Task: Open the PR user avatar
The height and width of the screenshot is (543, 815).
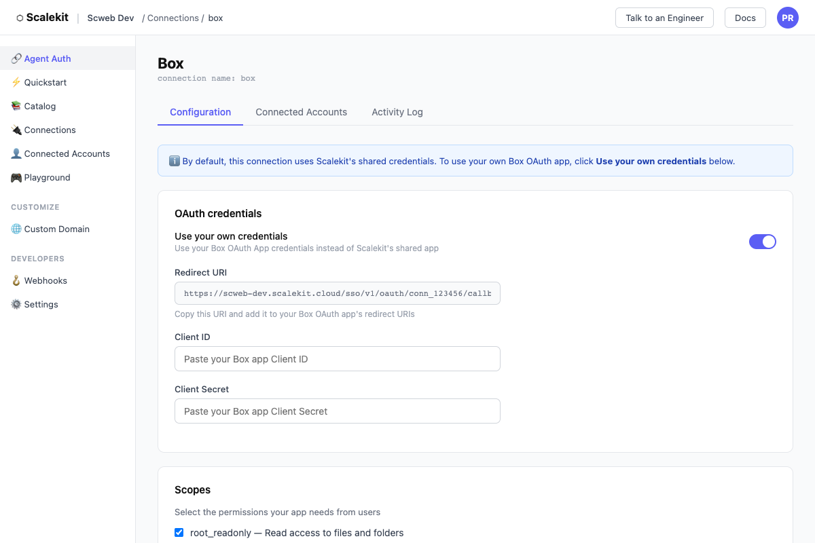Action: pos(787,18)
